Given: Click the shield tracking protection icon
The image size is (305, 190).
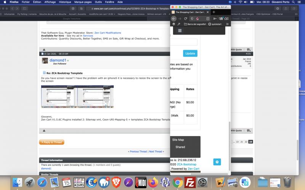Looking at the screenshot, I should [x=192, y=19].
